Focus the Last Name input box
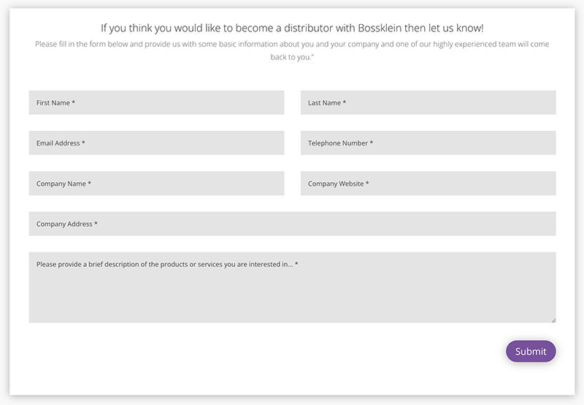The width and height of the screenshot is (584, 405). click(x=428, y=102)
